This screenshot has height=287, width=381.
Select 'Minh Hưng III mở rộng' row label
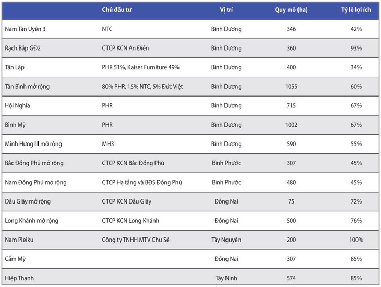click(33, 144)
